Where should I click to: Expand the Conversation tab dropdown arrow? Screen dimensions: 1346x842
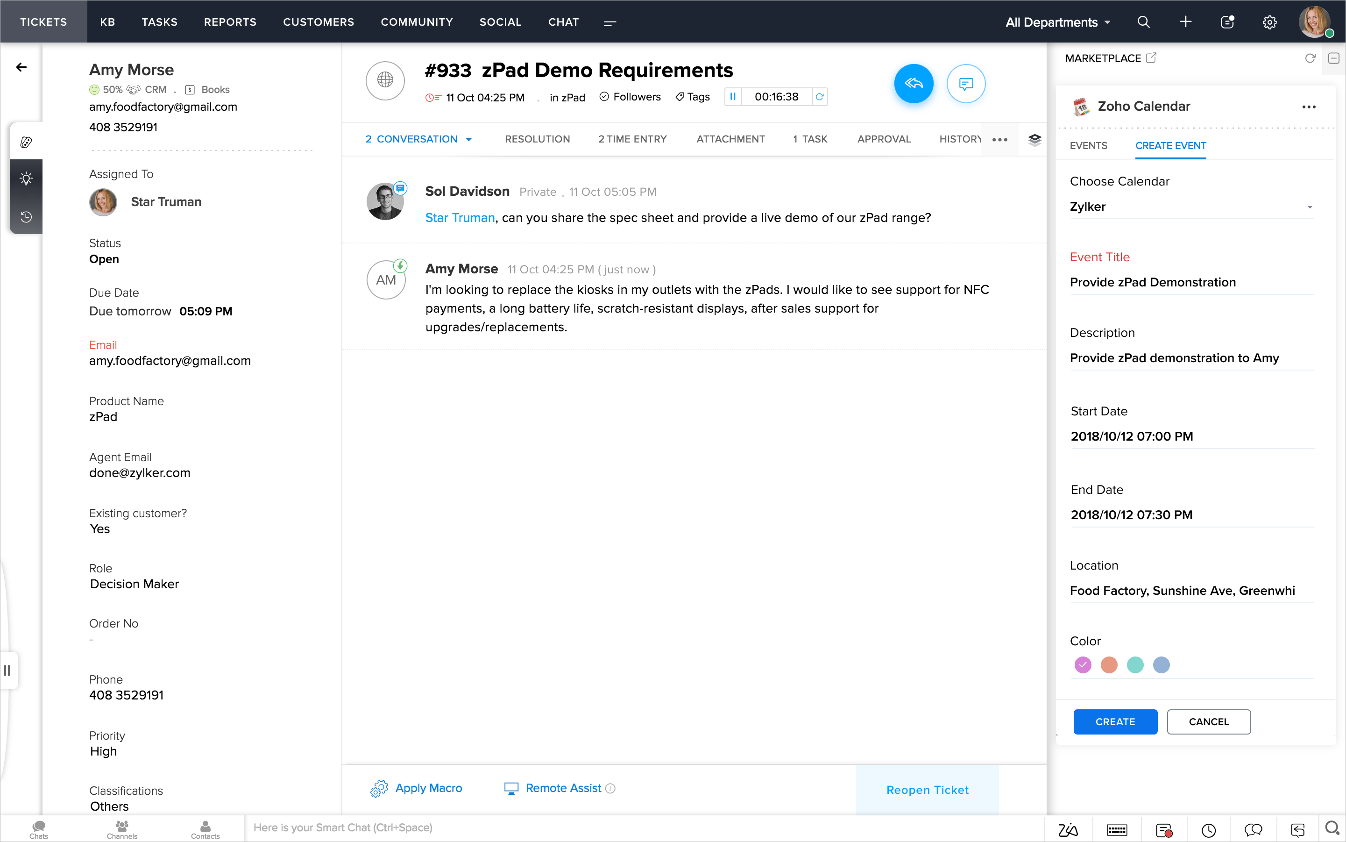click(469, 140)
